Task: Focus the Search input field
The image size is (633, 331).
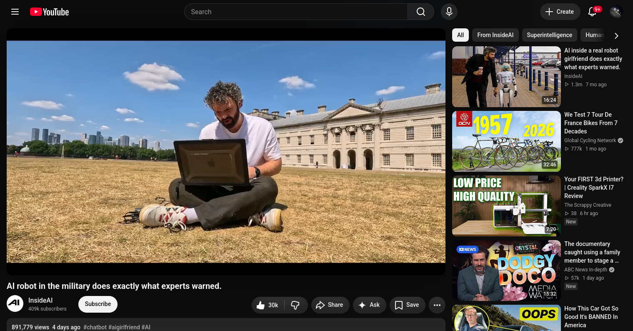Action: [x=296, y=12]
